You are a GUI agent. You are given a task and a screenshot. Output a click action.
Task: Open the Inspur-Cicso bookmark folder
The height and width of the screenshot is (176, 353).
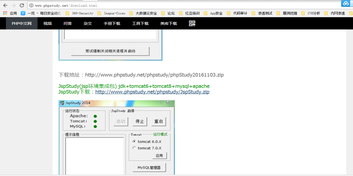click(x=111, y=13)
